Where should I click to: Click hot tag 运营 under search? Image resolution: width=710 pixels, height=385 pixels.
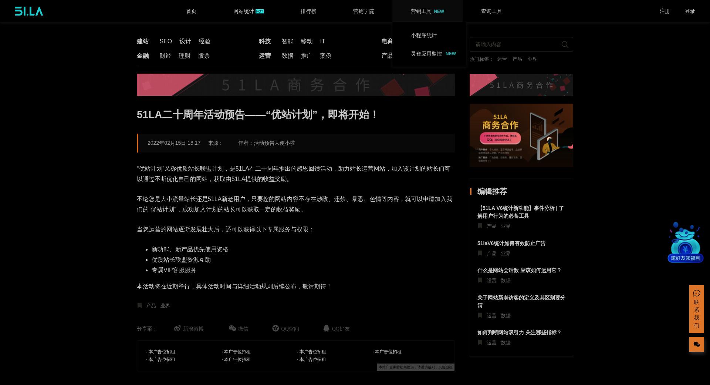click(x=502, y=59)
